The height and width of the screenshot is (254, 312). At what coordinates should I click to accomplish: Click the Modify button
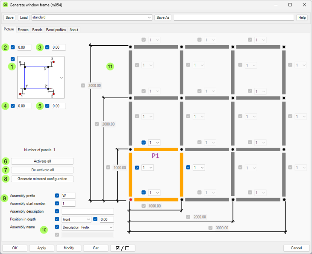coord(69,248)
